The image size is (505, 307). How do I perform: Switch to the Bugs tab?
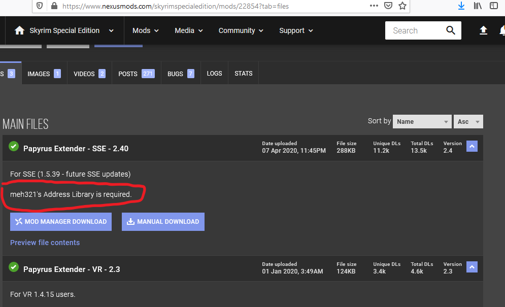coord(181,74)
